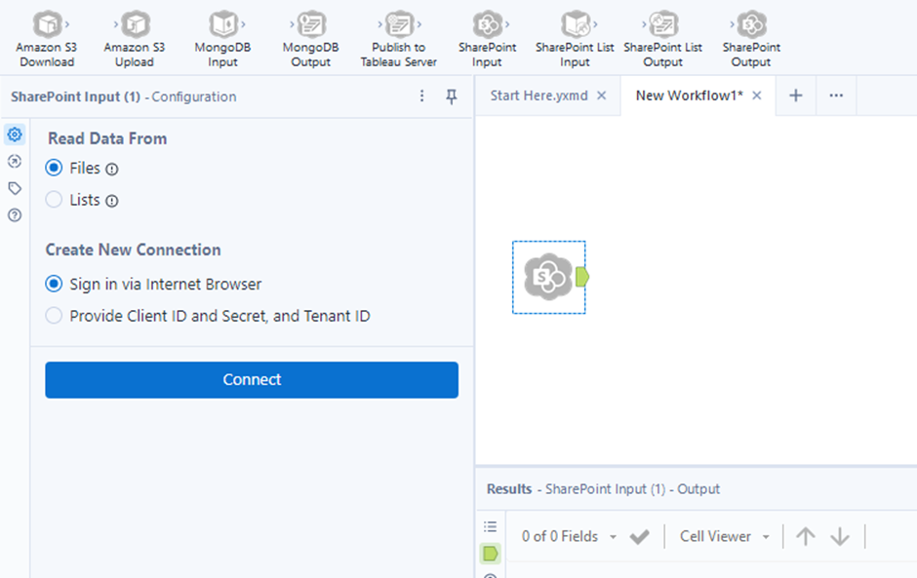Choose the SharePoint List Output tool
917x578 pixels.
click(x=662, y=26)
